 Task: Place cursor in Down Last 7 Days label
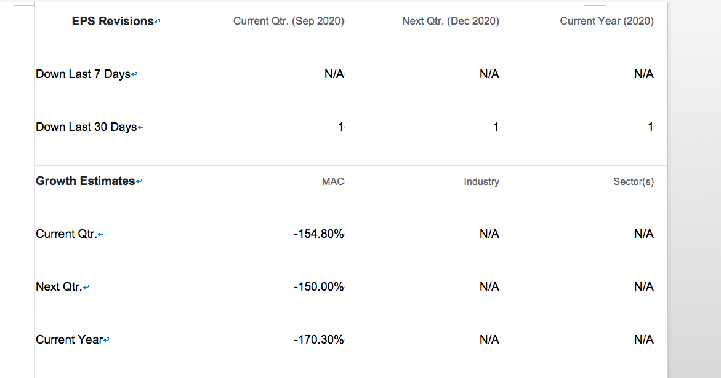[83, 74]
